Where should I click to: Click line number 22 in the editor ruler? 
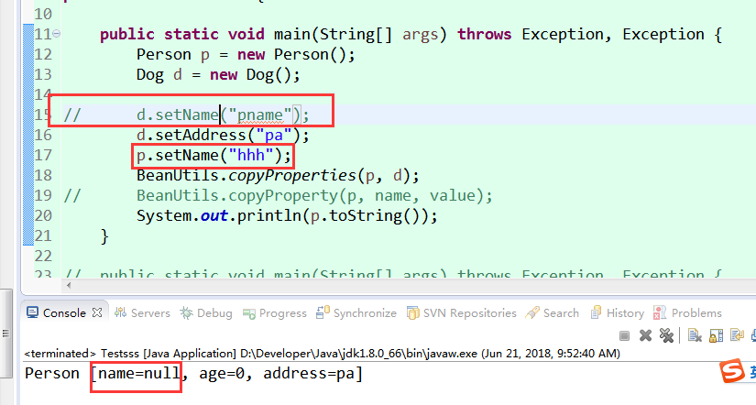(43, 256)
